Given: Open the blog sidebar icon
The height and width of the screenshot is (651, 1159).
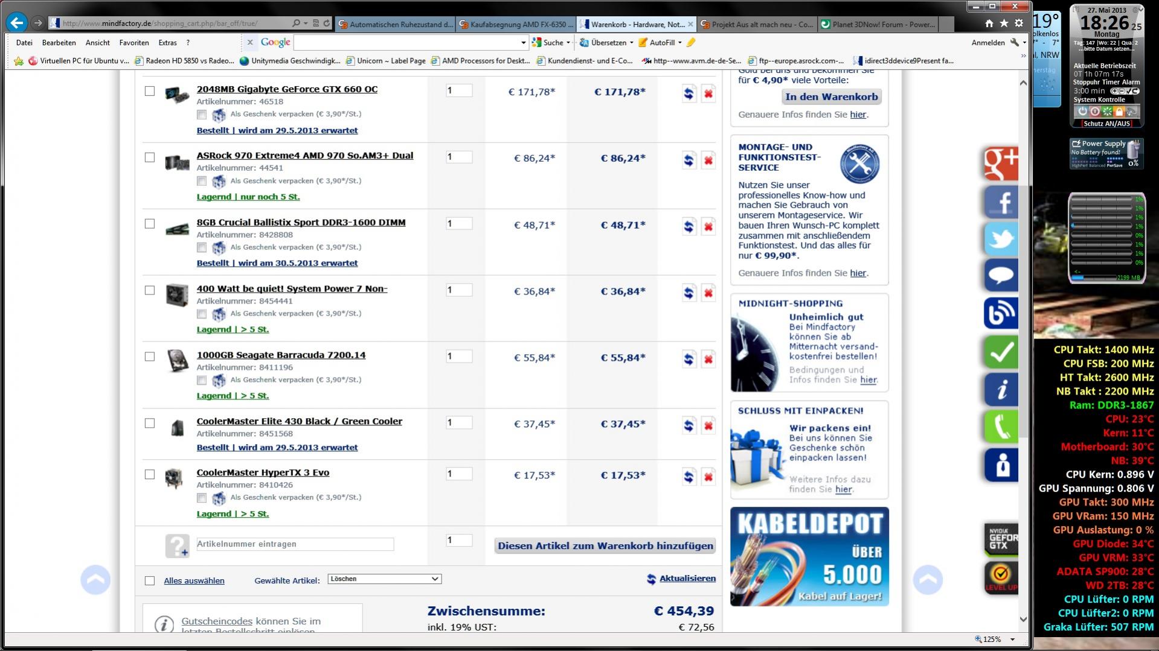Looking at the screenshot, I should 1001,313.
